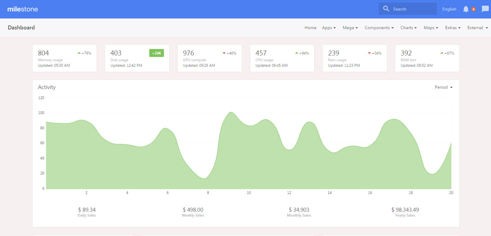Click the red down arrow beside +04%
Screen dimensions: 491x236
point(369,53)
